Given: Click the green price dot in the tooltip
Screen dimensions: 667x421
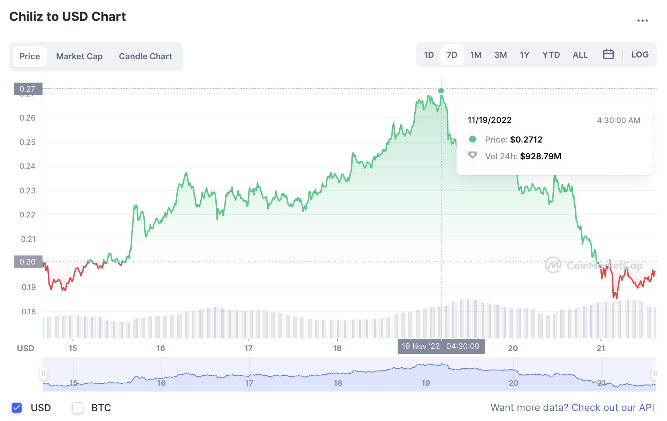Looking at the screenshot, I should point(473,139).
